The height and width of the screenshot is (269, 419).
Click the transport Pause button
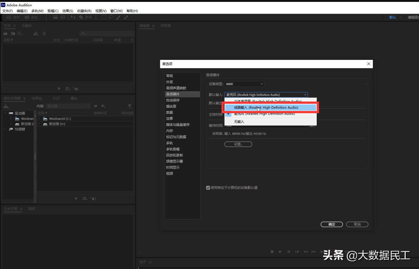(x=289, y=252)
